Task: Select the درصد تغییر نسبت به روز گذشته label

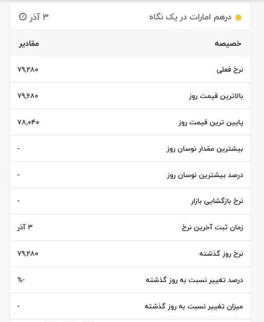Action: pyautogui.click(x=194, y=280)
